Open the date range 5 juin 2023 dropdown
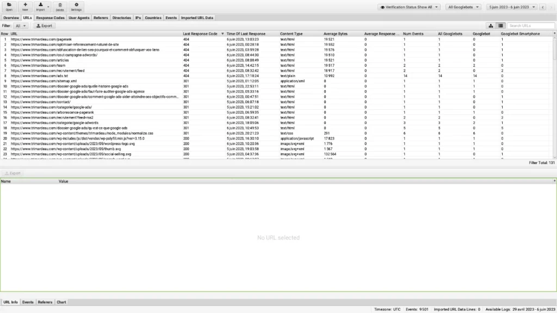Screen dimensions: 557x313 [511, 7]
